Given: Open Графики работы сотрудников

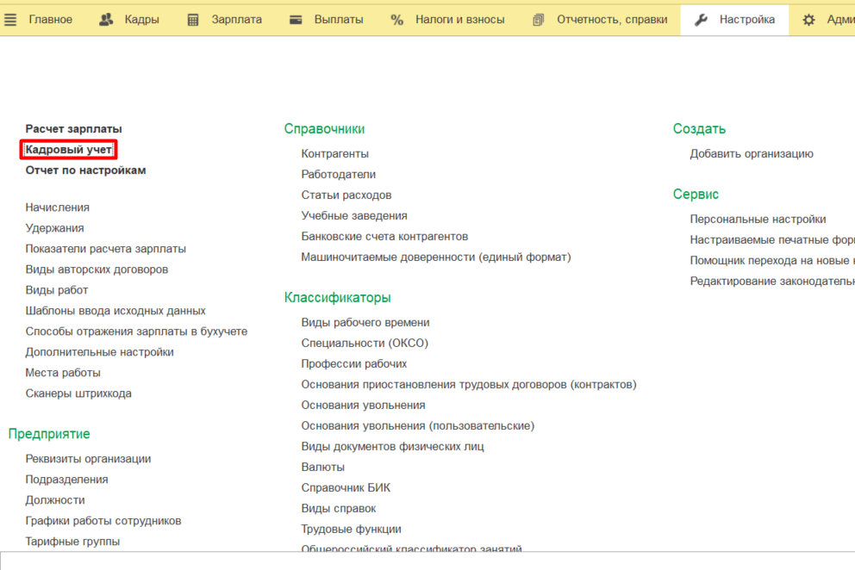Looking at the screenshot, I should pyautogui.click(x=103, y=522).
